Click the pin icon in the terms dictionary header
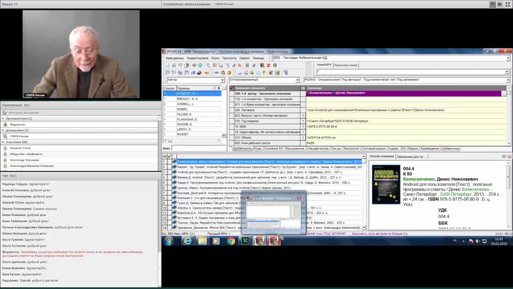This screenshot has height=289, width=513. coord(218,88)
